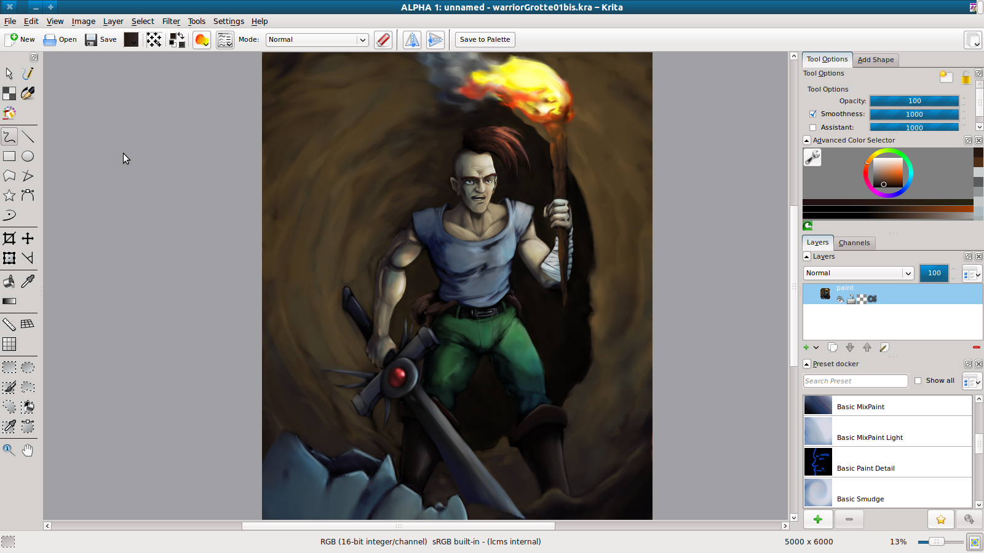Screen dimensions: 984x553
Task: Activate the pan hand tool
Action: point(28,450)
